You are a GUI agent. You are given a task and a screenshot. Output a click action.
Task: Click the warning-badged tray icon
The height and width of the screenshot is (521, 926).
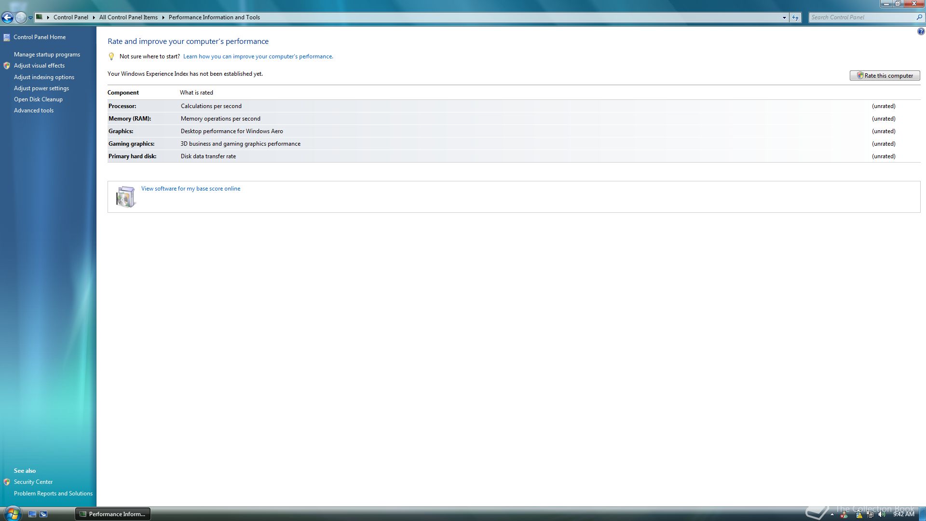(858, 514)
